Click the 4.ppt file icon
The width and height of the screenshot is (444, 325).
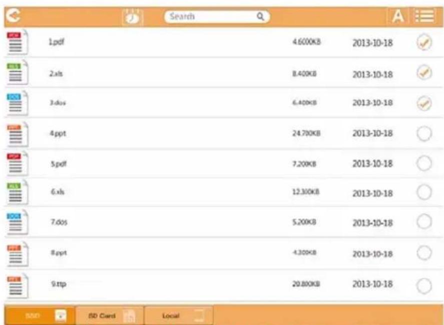[x=17, y=134]
